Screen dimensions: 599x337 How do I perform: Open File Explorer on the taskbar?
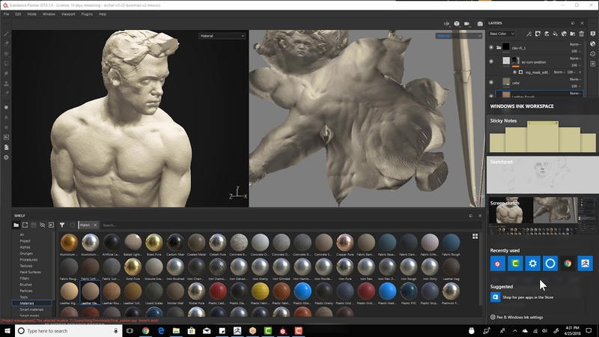(176, 331)
